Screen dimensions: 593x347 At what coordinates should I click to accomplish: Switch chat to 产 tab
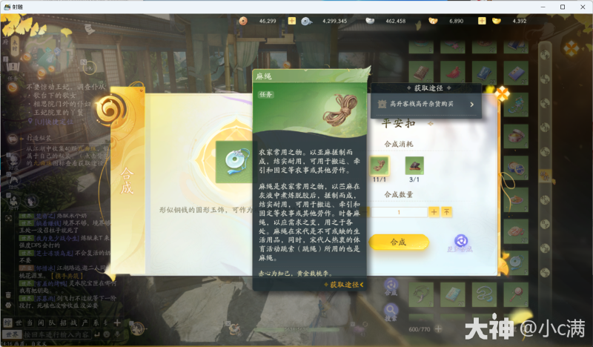(85, 323)
